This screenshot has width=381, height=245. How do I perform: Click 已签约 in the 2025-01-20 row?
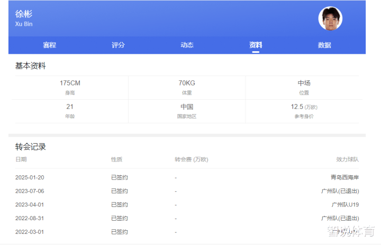[x=119, y=177]
